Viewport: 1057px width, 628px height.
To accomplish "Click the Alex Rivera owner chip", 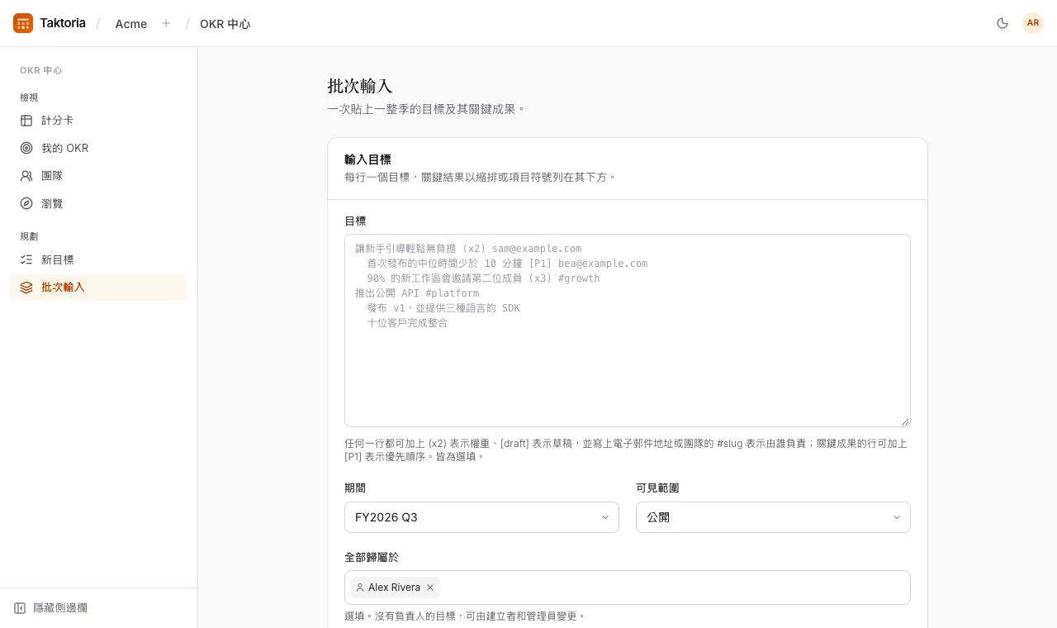I will click(395, 588).
